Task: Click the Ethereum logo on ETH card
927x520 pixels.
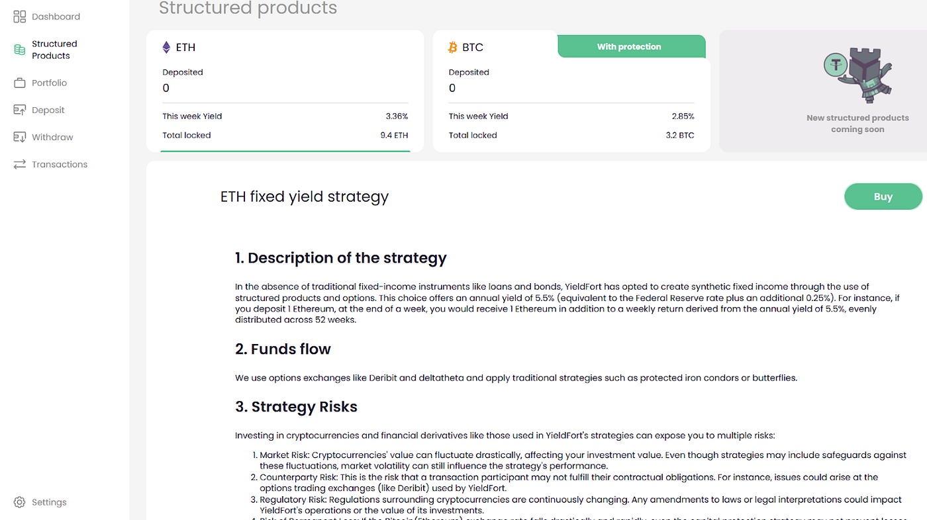Action: click(166, 48)
